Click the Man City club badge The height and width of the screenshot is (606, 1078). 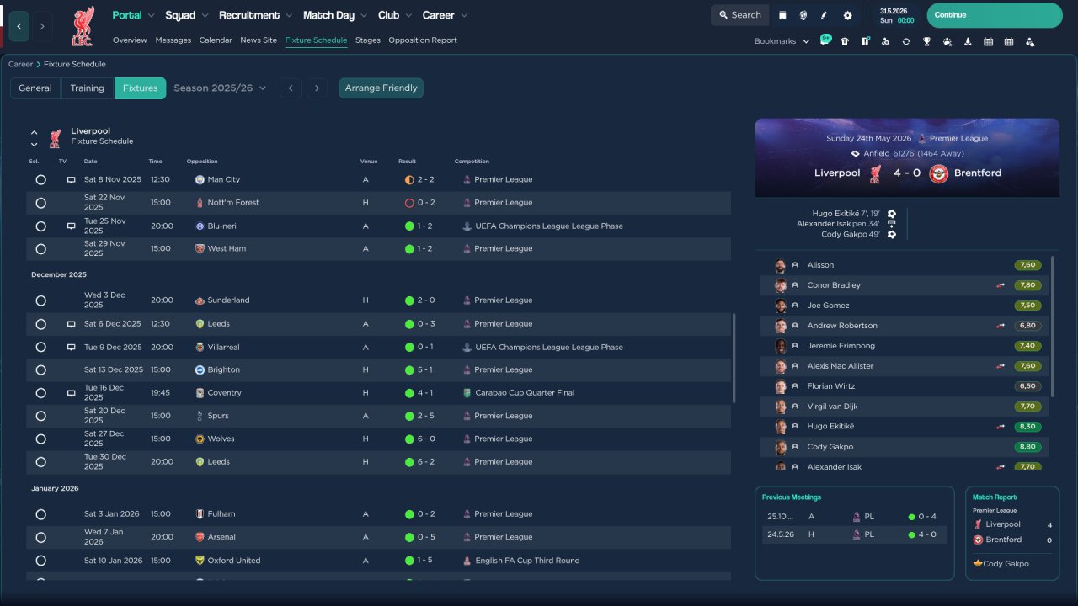200,179
